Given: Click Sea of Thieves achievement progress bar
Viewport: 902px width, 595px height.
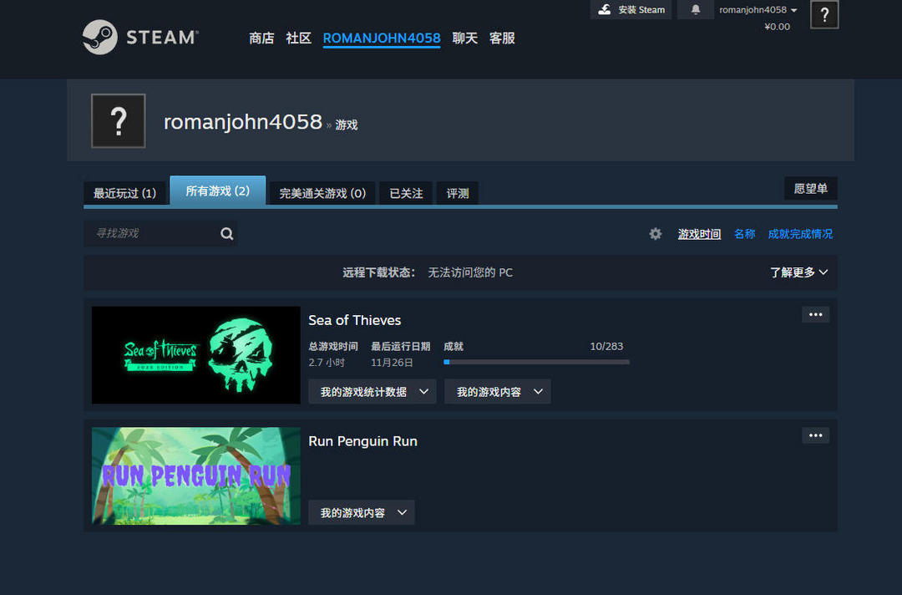Looking at the screenshot, I should point(536,362).
